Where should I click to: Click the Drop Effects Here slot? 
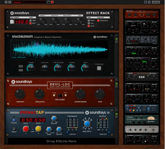pos(61,141)
